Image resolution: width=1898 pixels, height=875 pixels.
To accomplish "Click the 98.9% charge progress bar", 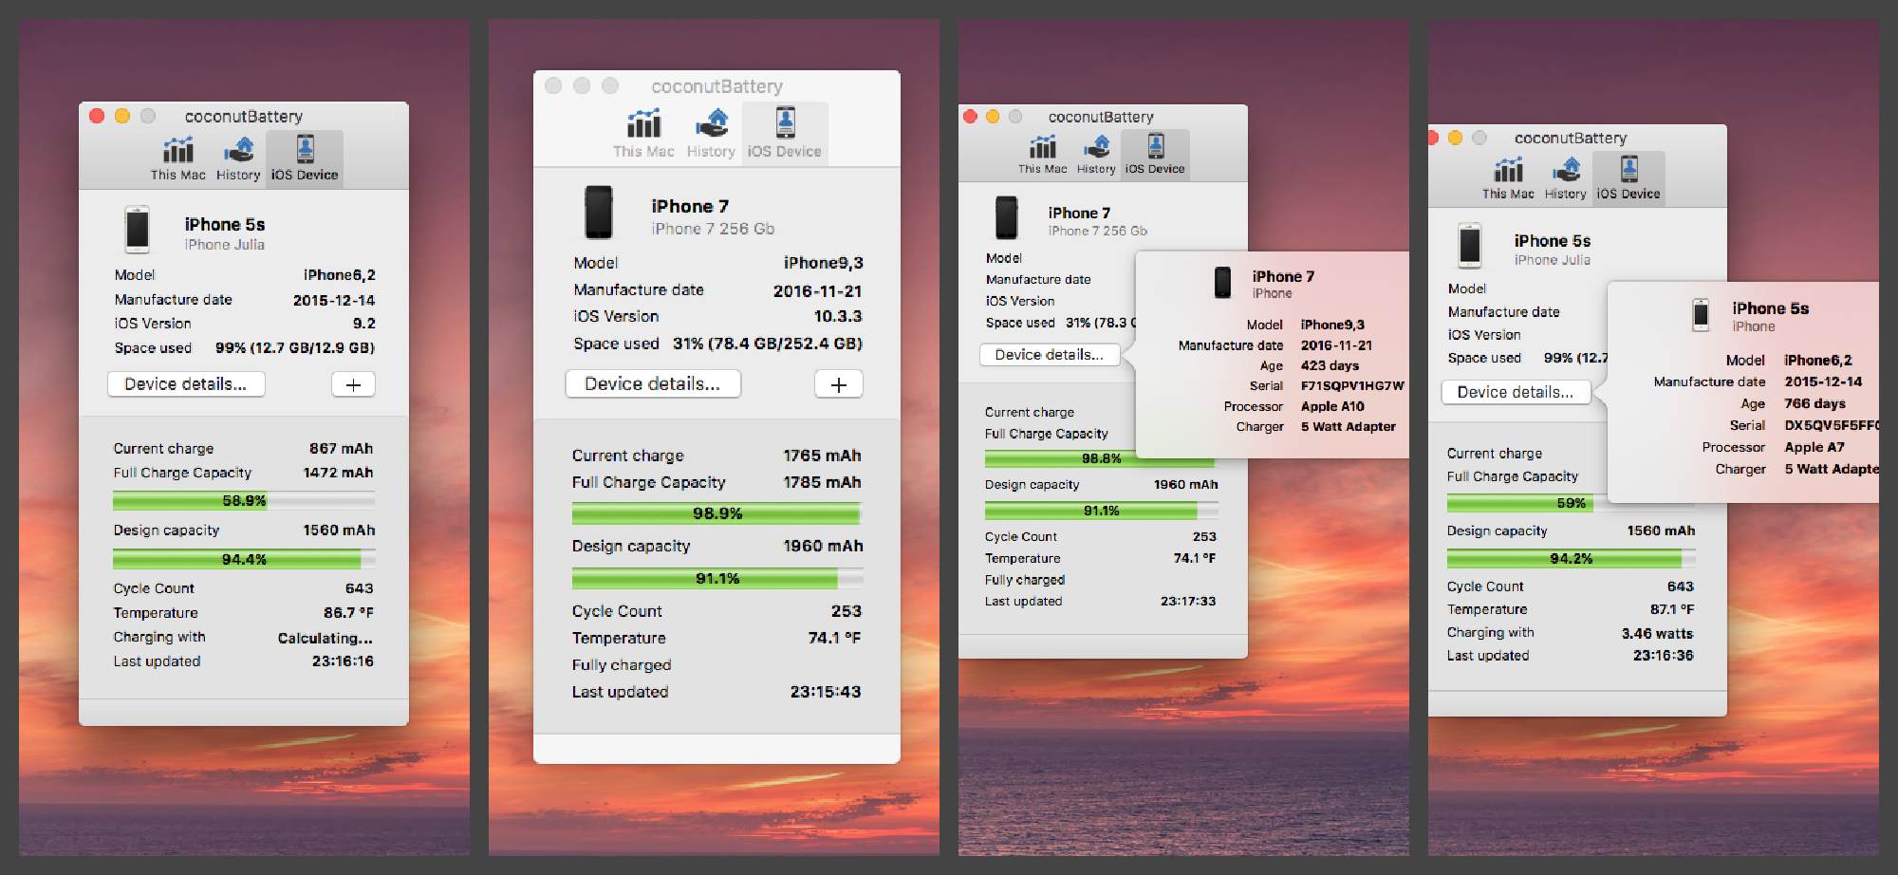I will (716, 513).
